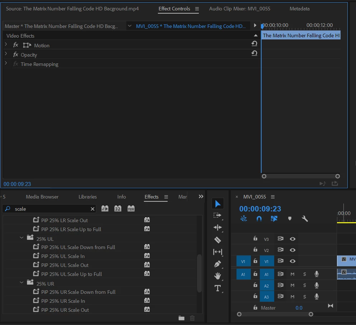Collapse the 25% UR presets folder
The image size is (356, 325).
click(21, 282)
